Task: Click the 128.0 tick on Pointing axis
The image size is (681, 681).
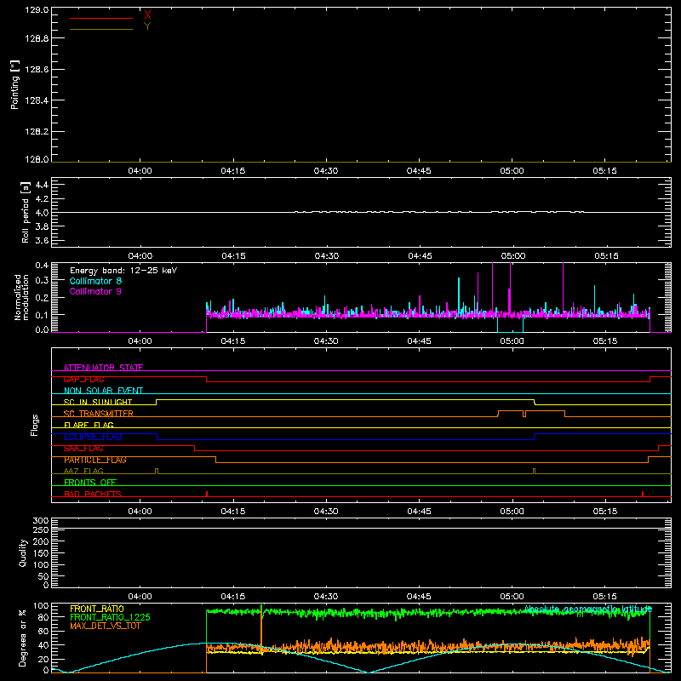Action: 37,159
